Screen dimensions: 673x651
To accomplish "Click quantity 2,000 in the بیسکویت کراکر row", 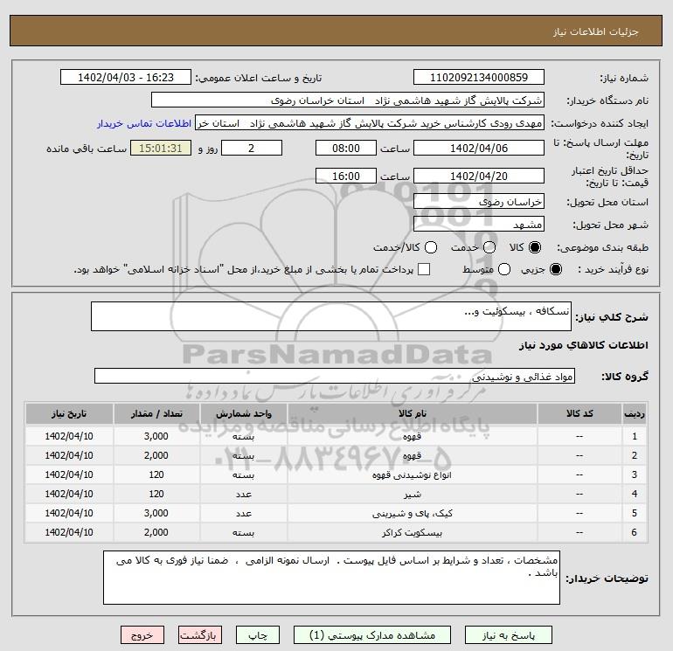I will click(x=156, y=532).
